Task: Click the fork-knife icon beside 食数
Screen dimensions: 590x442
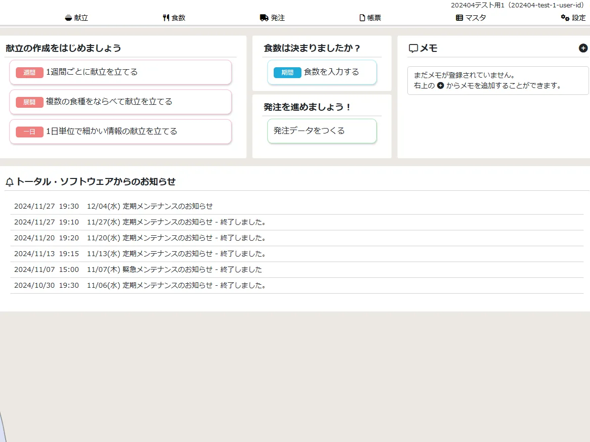Action: click(166, 18)
